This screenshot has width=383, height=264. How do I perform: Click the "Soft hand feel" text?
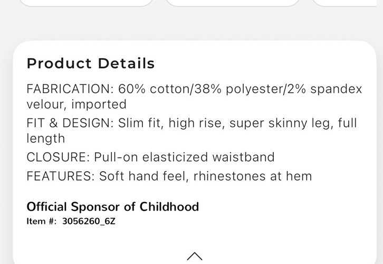142,176
